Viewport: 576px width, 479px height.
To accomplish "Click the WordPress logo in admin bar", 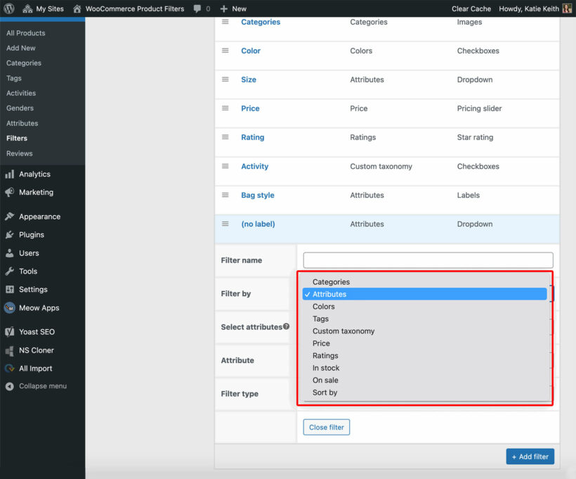I will (x=7, y=8).
